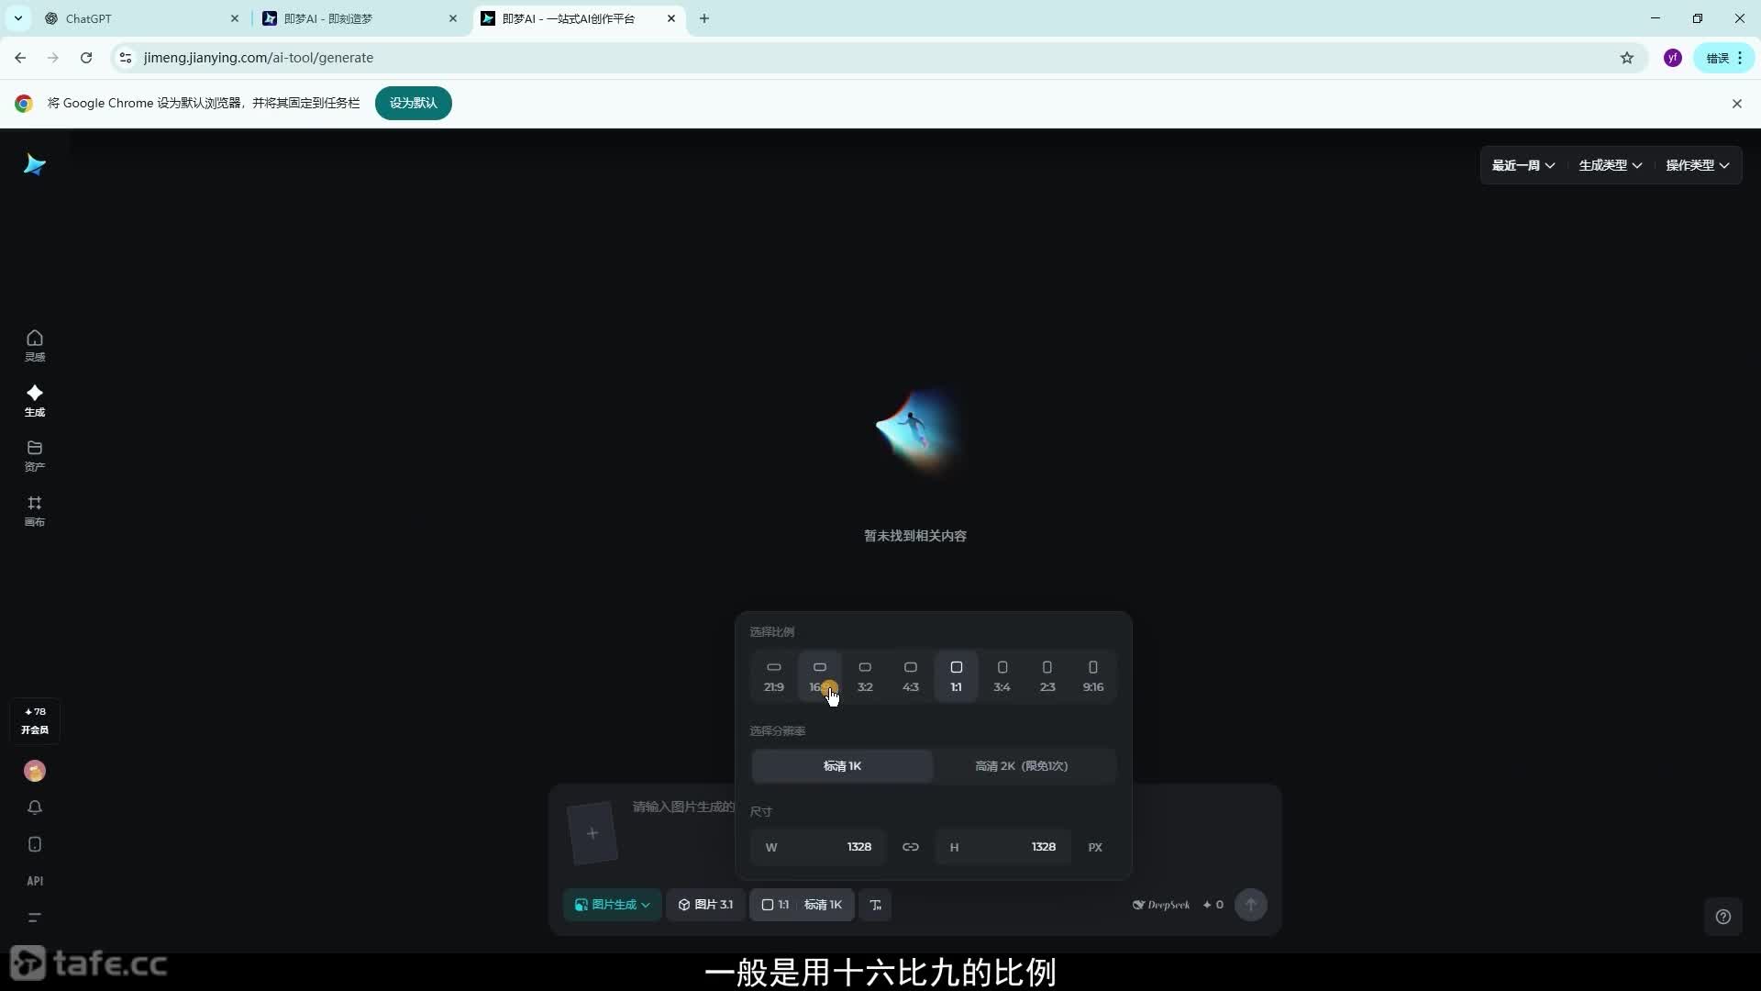Screen dimensions: 1761x991
Task: Click the mobile app icon in sidebar
Action: point(35,844)
